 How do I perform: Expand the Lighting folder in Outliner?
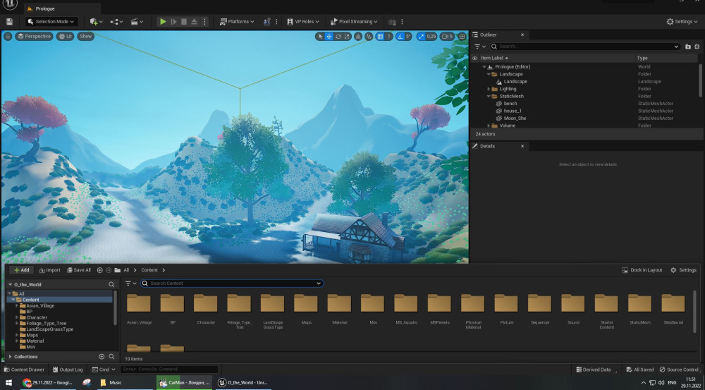pyautogui.click(x=489, y=89)
